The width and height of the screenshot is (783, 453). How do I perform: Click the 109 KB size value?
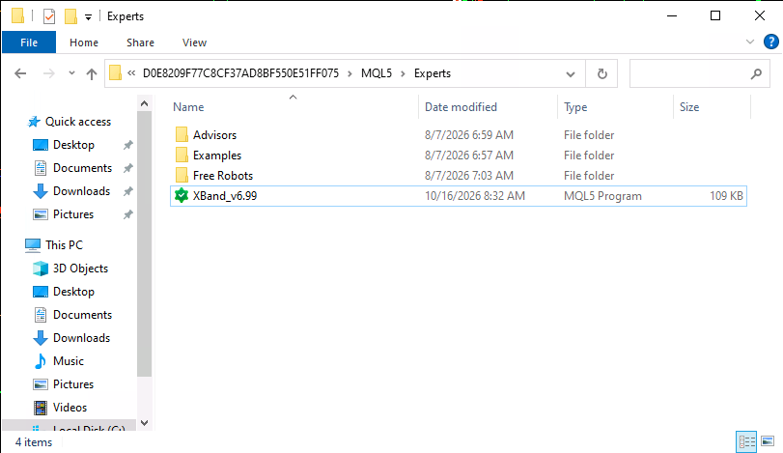[x=726, y=196]
